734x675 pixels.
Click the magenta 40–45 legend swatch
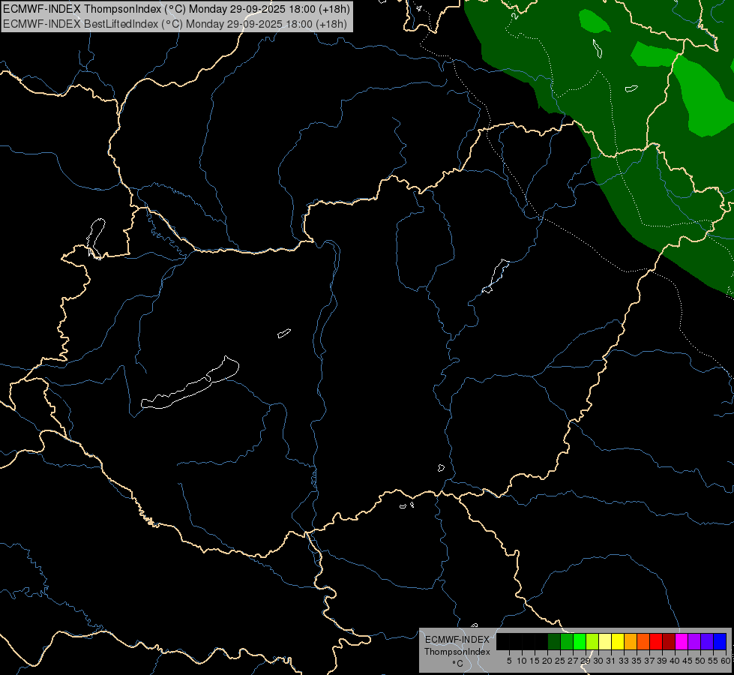tap(682, 641)
